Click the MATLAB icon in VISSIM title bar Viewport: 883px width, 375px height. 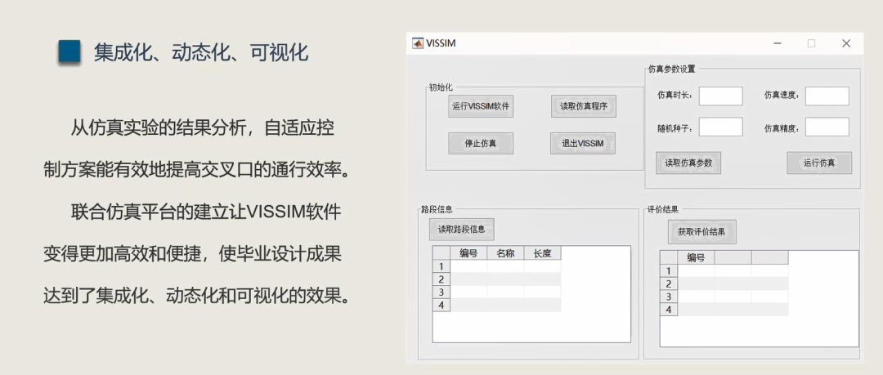coord(417,43)
